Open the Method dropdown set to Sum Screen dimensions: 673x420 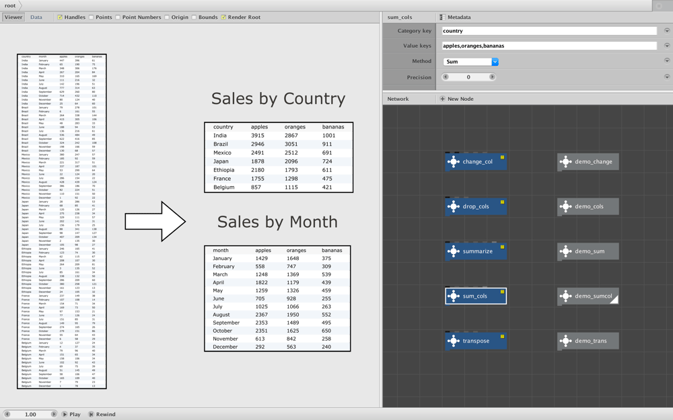click(470, 62)
